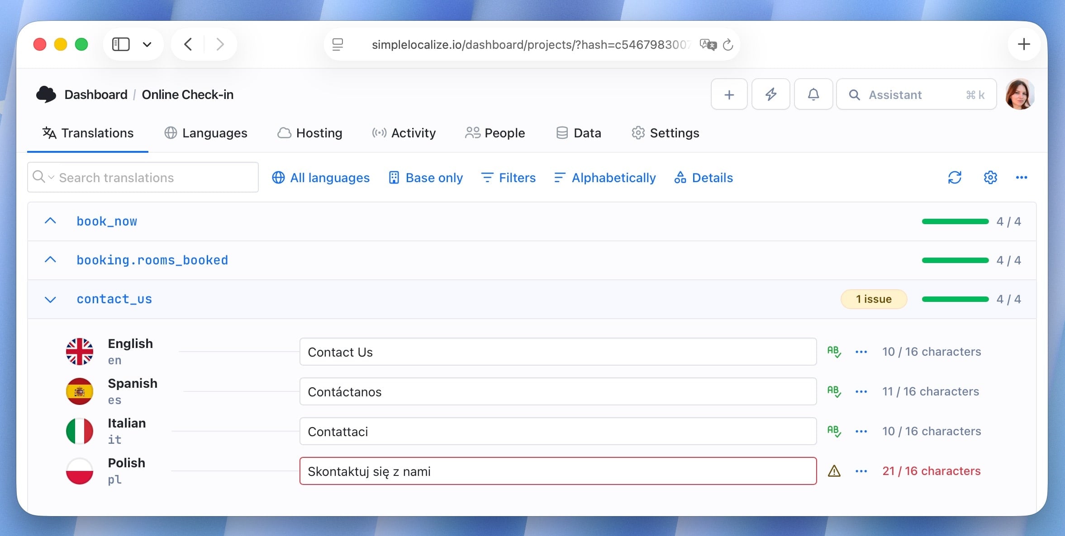1065x536 pixels.
Task: Open the more options ellipsis for Italian translation
Action: [x=860, y=431]
